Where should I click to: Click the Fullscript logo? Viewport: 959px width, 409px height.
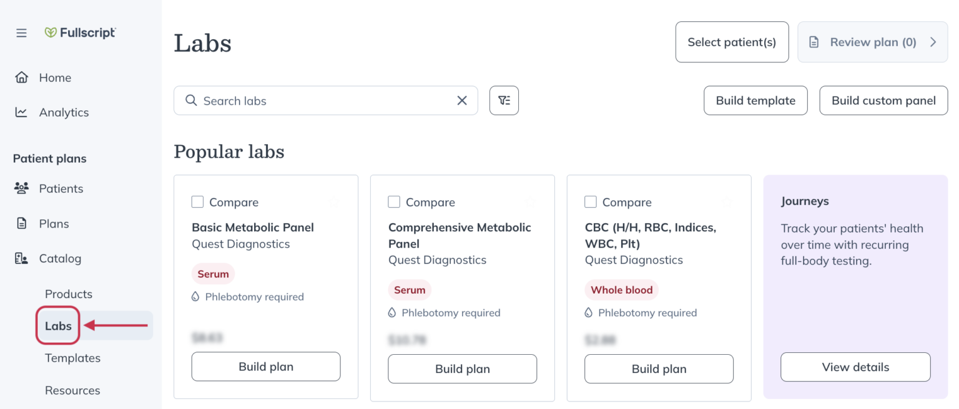pyautogui.click(x=80, y=33)
